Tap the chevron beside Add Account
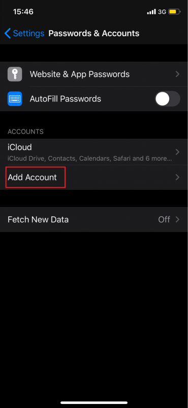Screen dimensions: 188x408 (177, 177)
